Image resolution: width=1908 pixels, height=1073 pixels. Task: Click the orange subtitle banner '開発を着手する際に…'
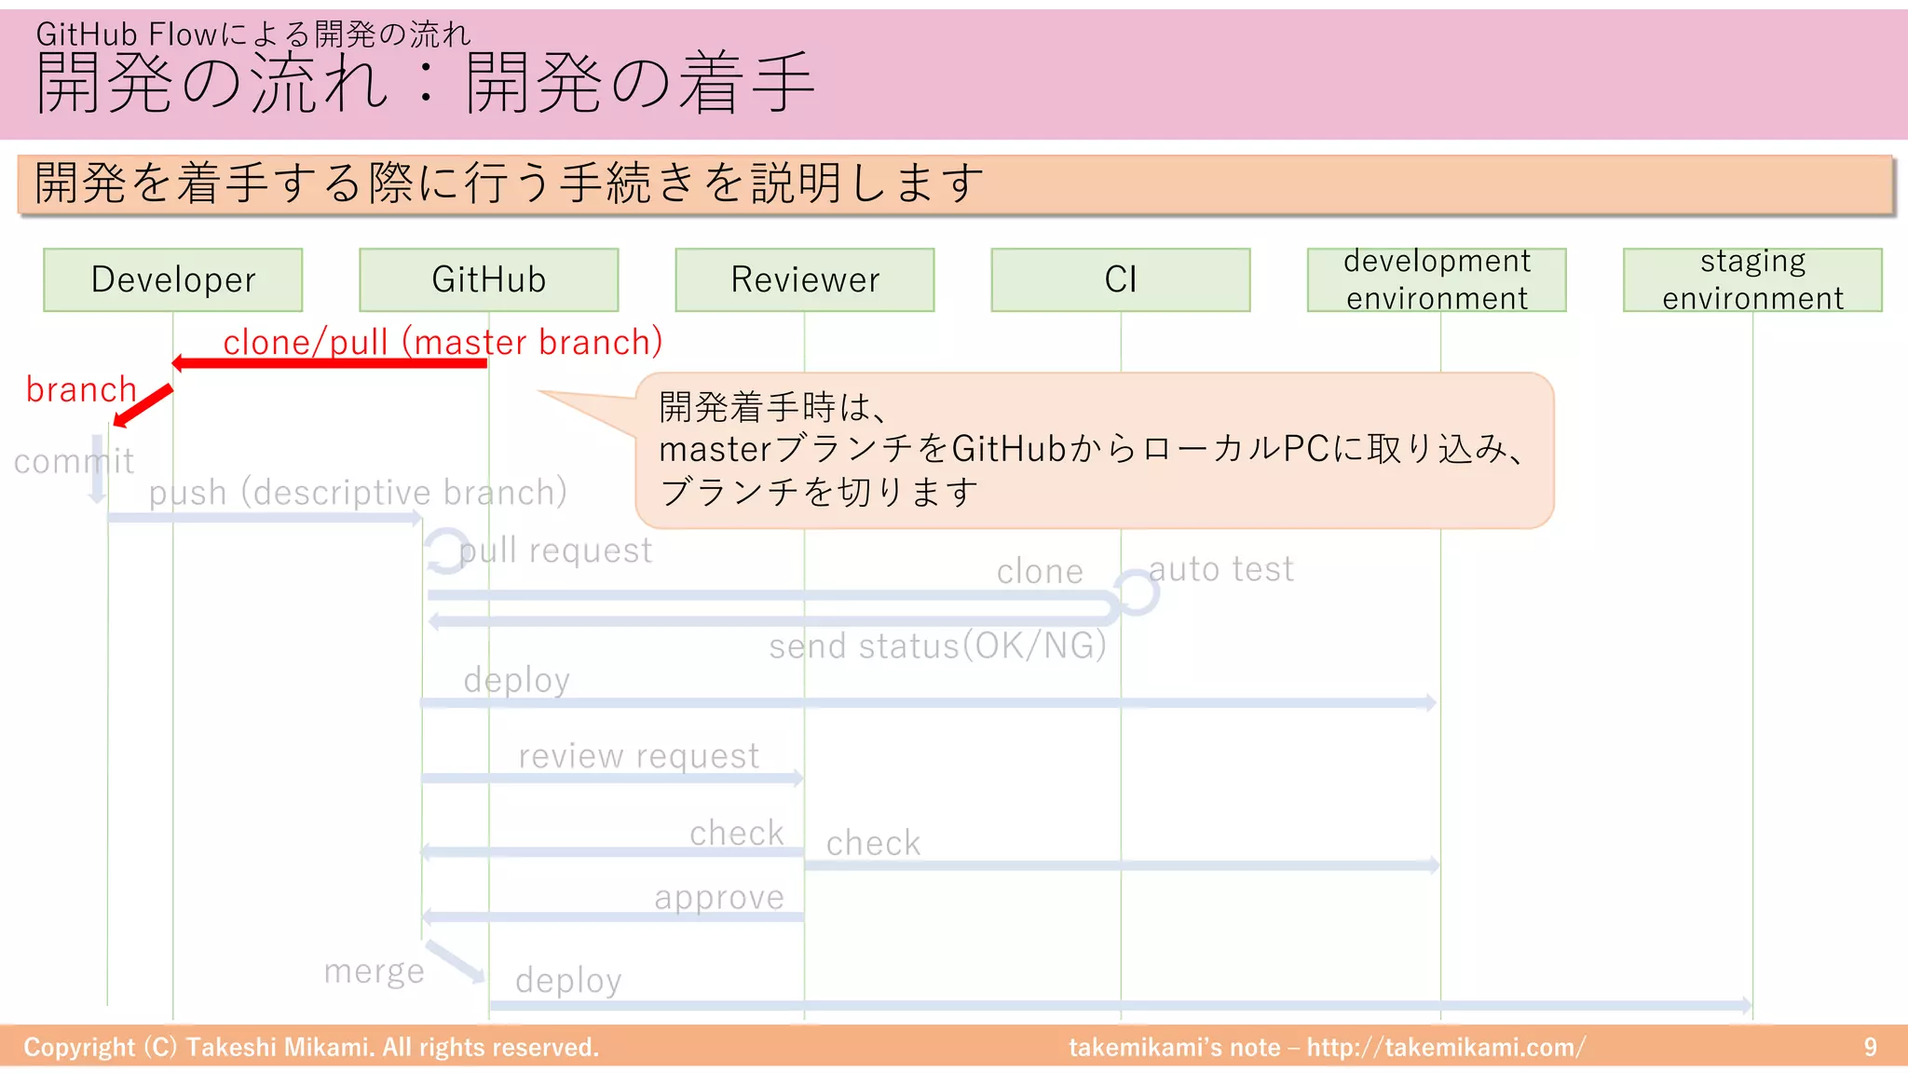(x=956, y=184)
